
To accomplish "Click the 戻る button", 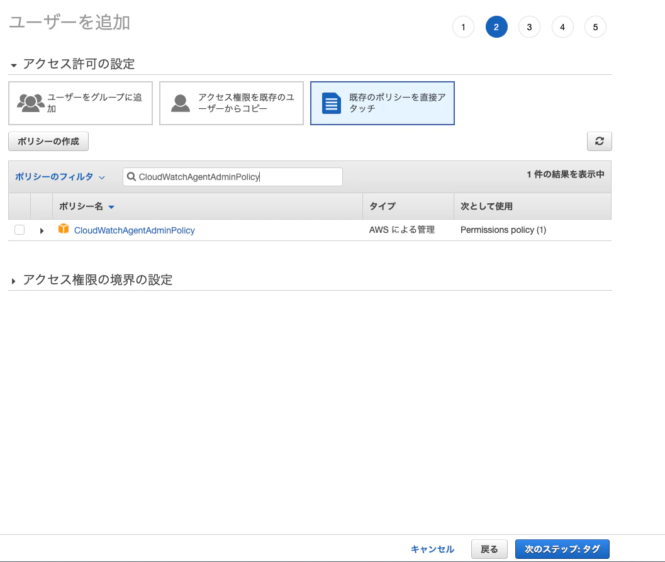I will pyautogui.click(x=489, y=549).
